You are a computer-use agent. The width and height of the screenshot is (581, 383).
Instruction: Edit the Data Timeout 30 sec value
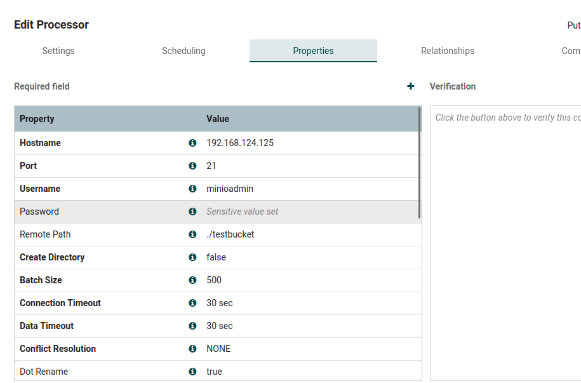(219, 326)
